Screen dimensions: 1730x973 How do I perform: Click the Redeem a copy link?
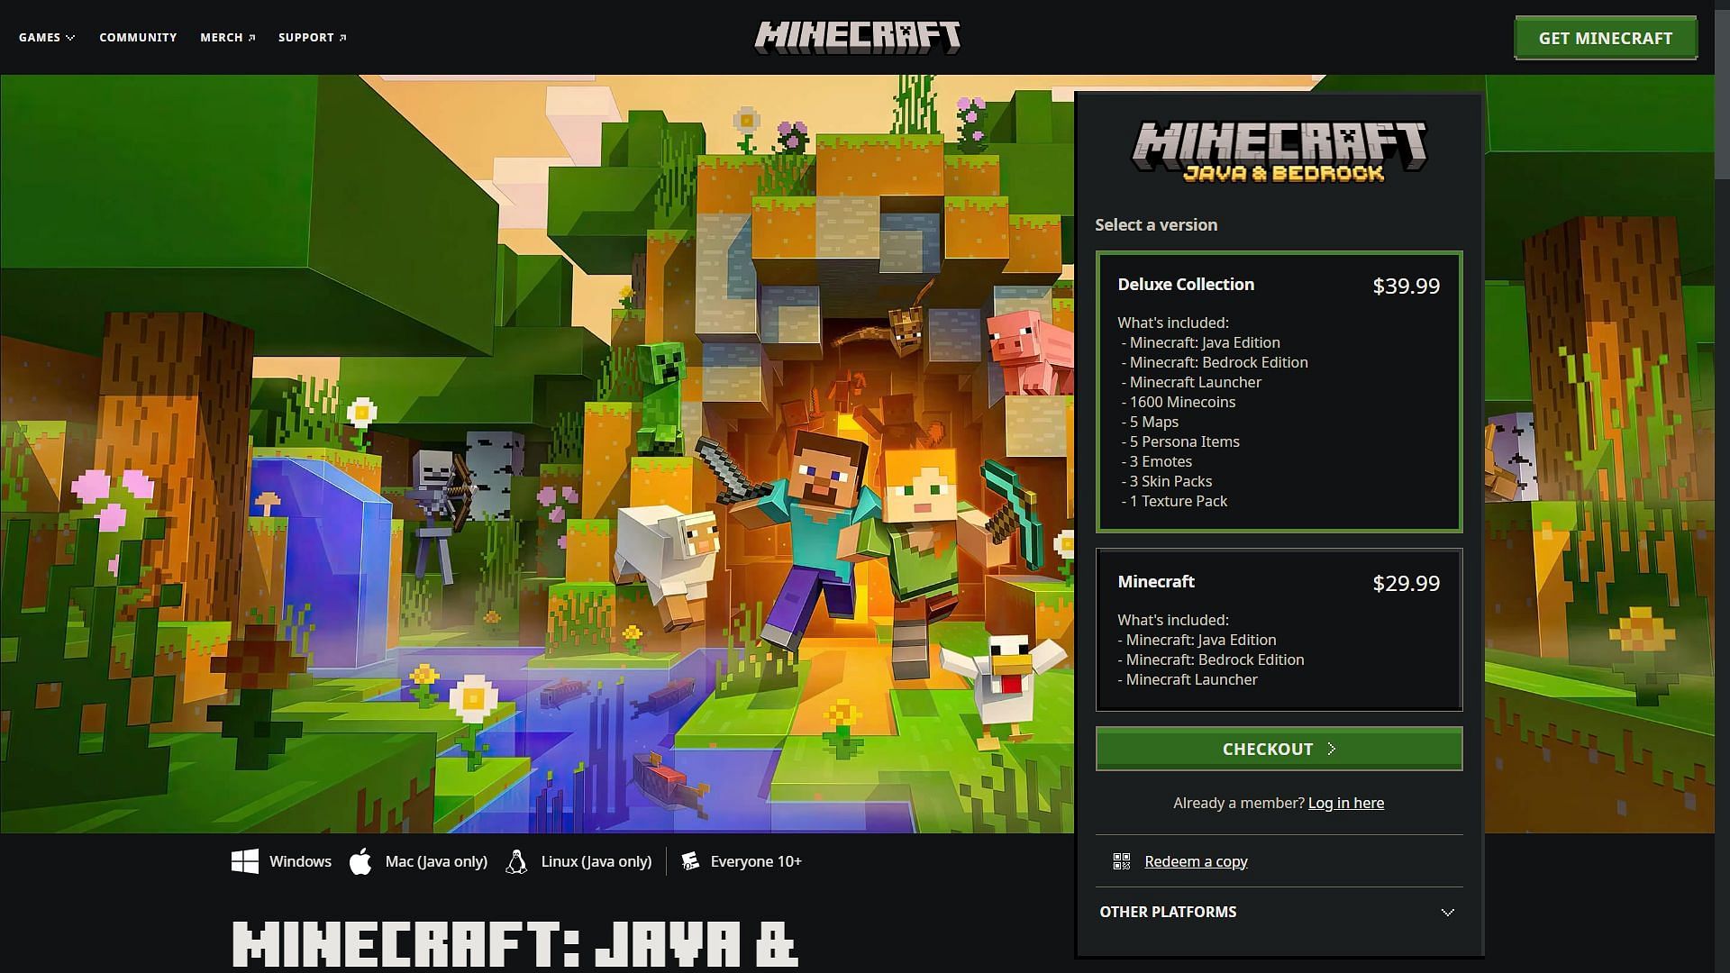tap(1194, 860)
